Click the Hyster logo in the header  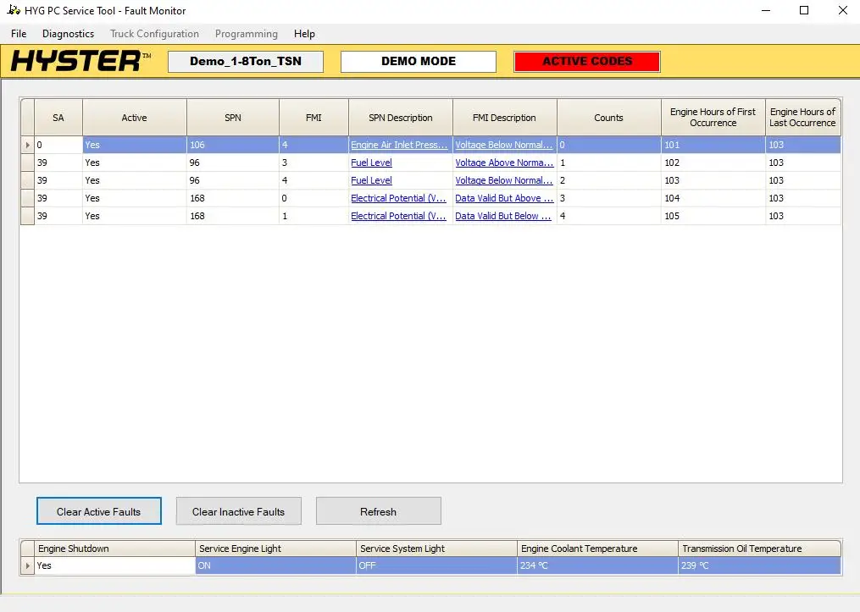coord(80,62)
